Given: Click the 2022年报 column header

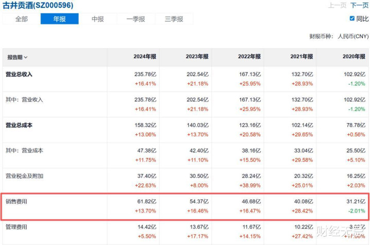Looking at the screenshot, I should click(x=250, y=57).
